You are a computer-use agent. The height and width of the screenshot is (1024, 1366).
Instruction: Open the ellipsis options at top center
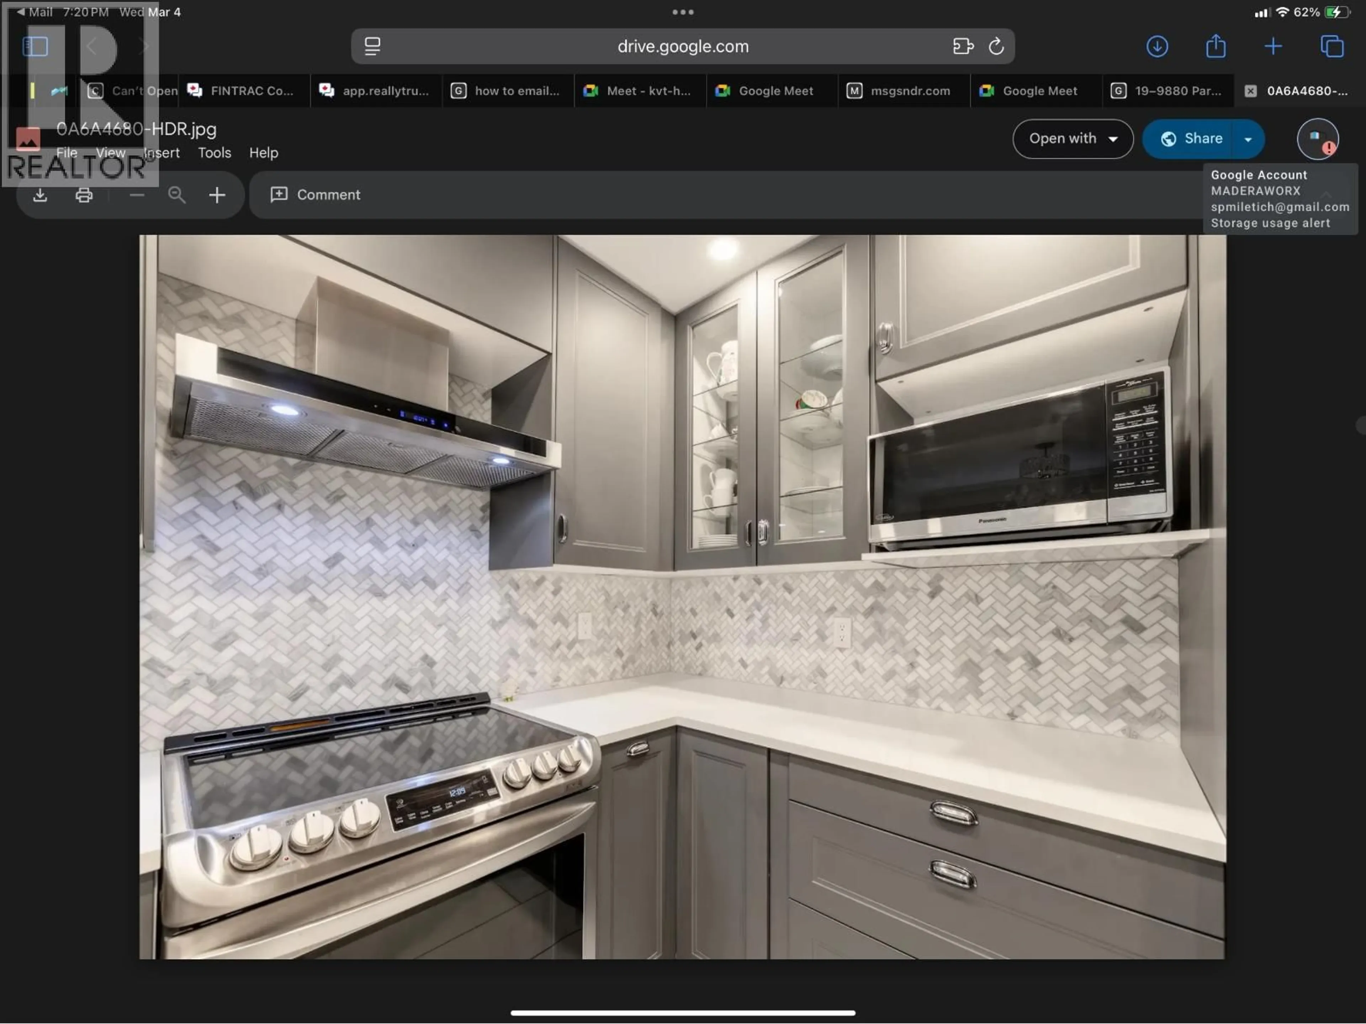[x=683, y=12]
